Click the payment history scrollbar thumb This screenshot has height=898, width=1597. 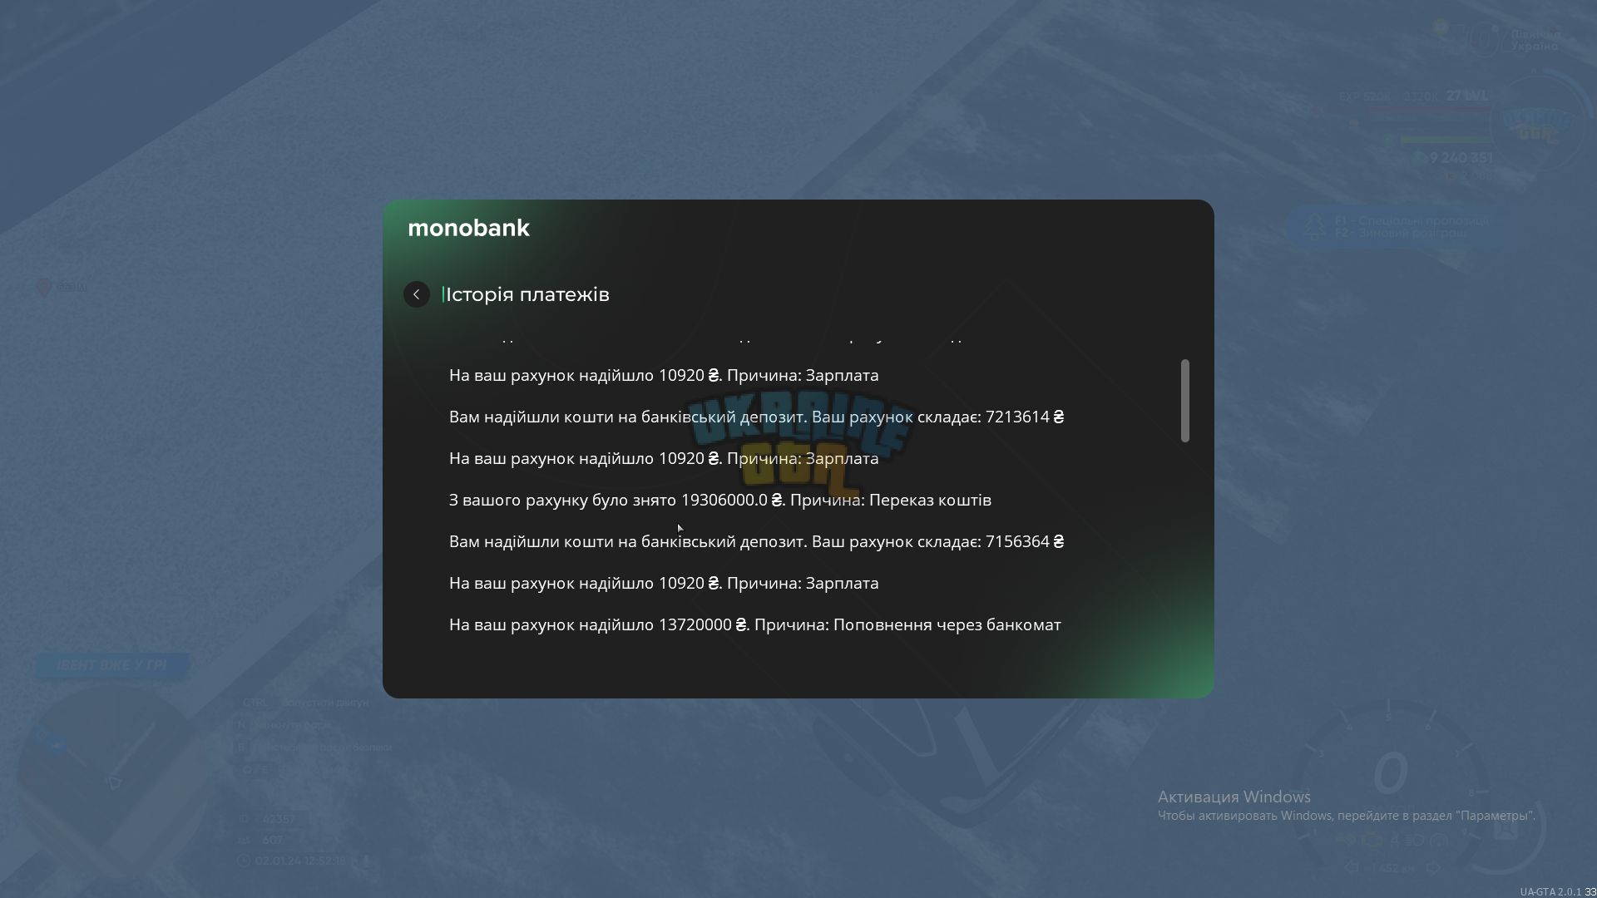point(1185,401)
